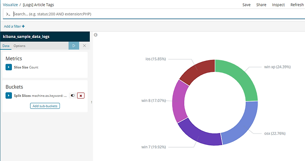Toggle the Split Slices aggregation on or off

73,96
